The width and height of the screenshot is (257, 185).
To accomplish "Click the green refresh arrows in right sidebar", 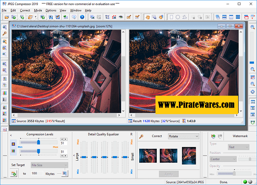I will (x=253, y=122).
